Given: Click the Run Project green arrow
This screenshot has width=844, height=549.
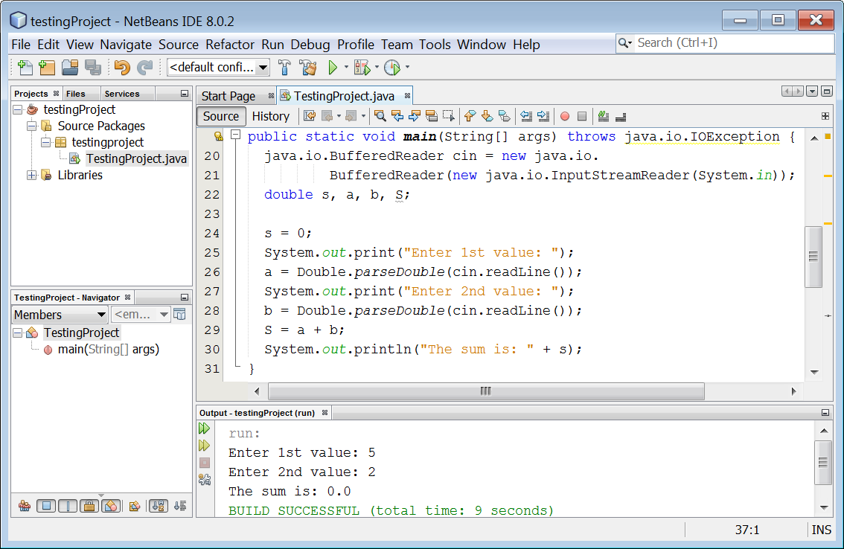Looking at the screenshot, I should coord(333,67).
